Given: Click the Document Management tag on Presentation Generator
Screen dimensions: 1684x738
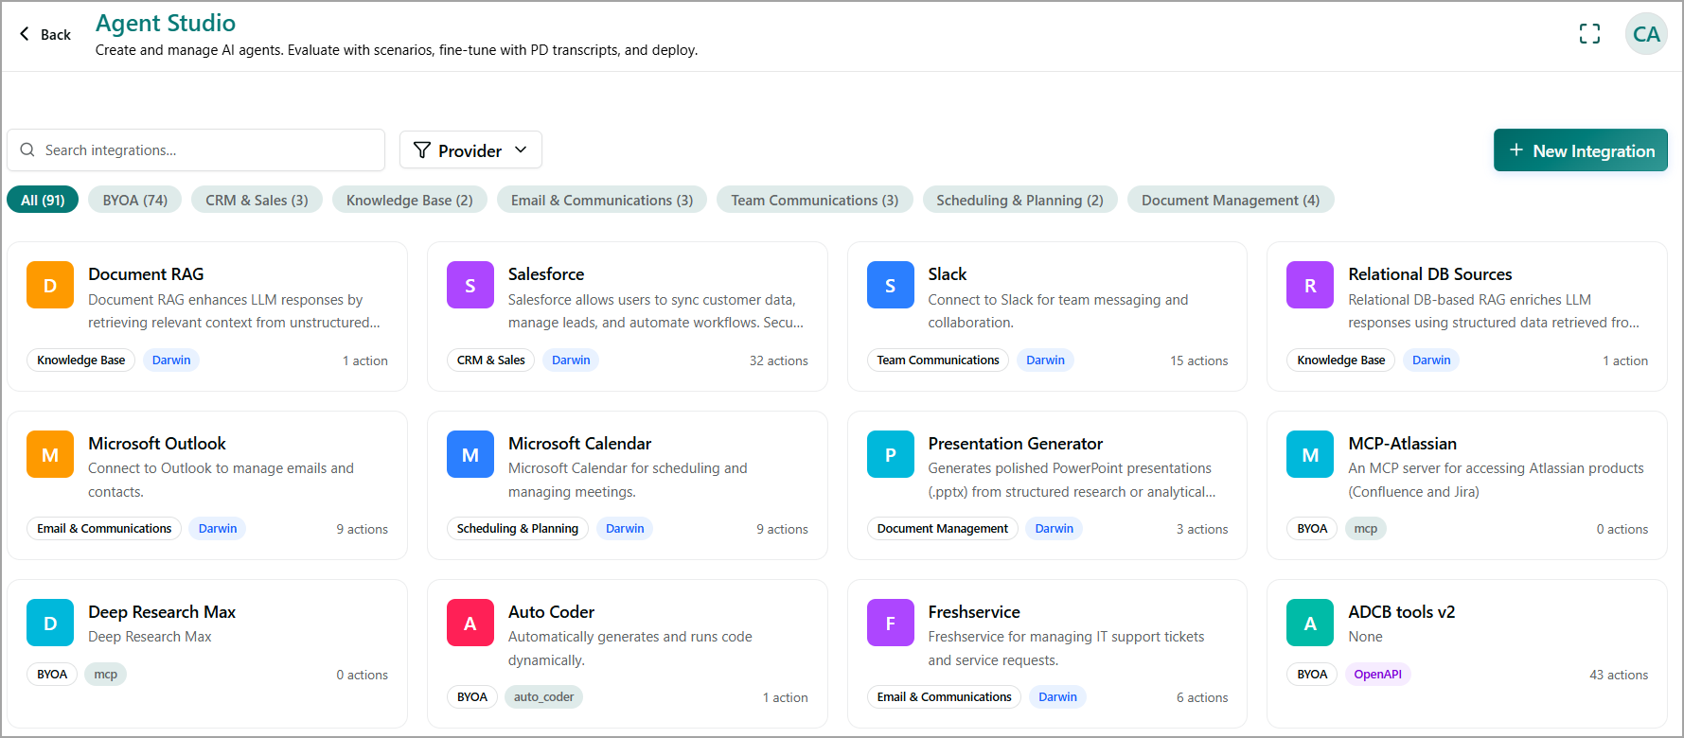Looking at the screenshot, I should (943, 529).
